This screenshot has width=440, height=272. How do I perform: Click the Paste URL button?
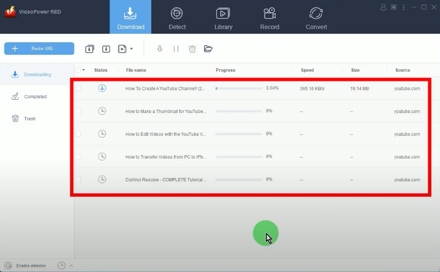[39, 48]
